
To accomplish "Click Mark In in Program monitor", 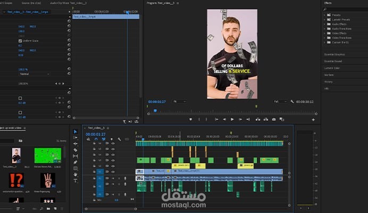I will coord(199,119).
